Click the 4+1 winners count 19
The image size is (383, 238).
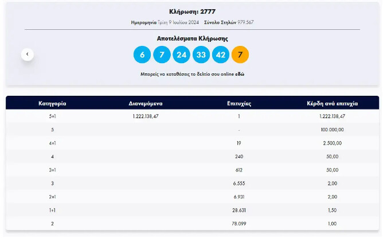[x=239, y=143]
